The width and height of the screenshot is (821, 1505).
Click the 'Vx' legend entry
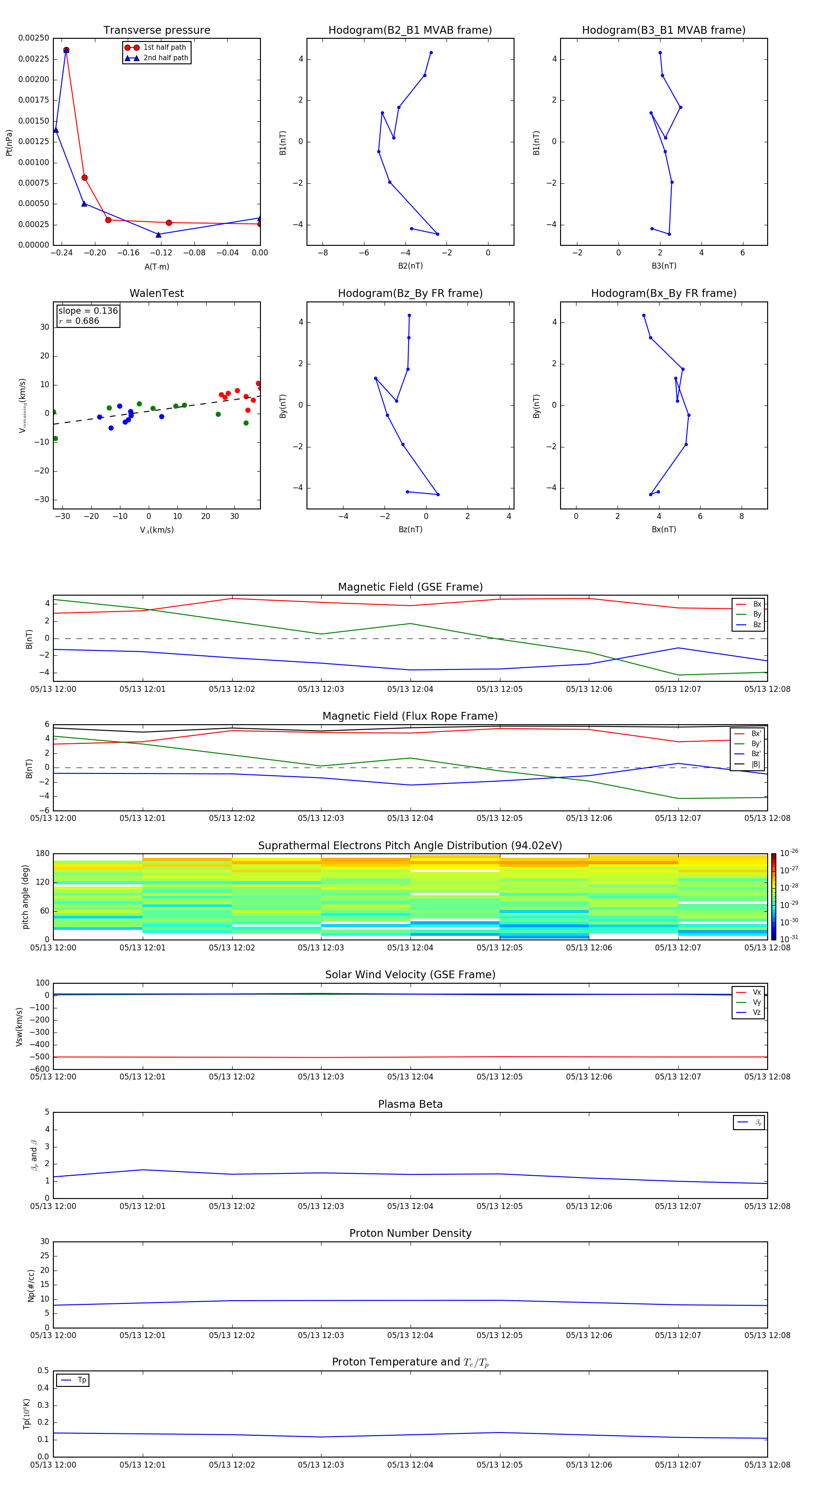click(748, 992)
